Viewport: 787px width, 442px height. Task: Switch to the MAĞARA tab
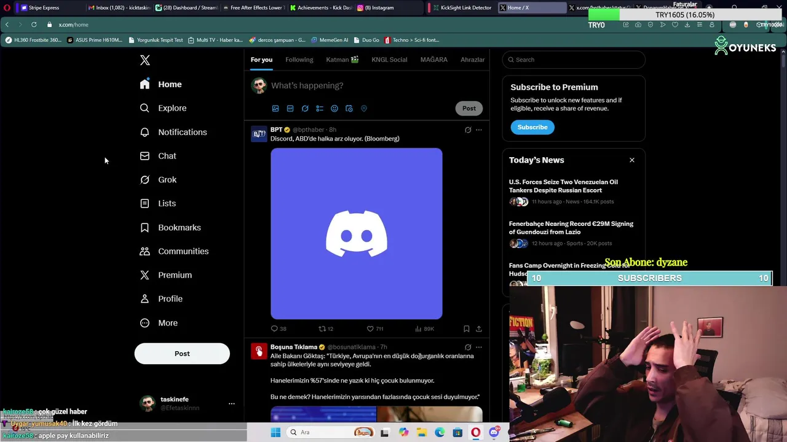pos(434,60)
